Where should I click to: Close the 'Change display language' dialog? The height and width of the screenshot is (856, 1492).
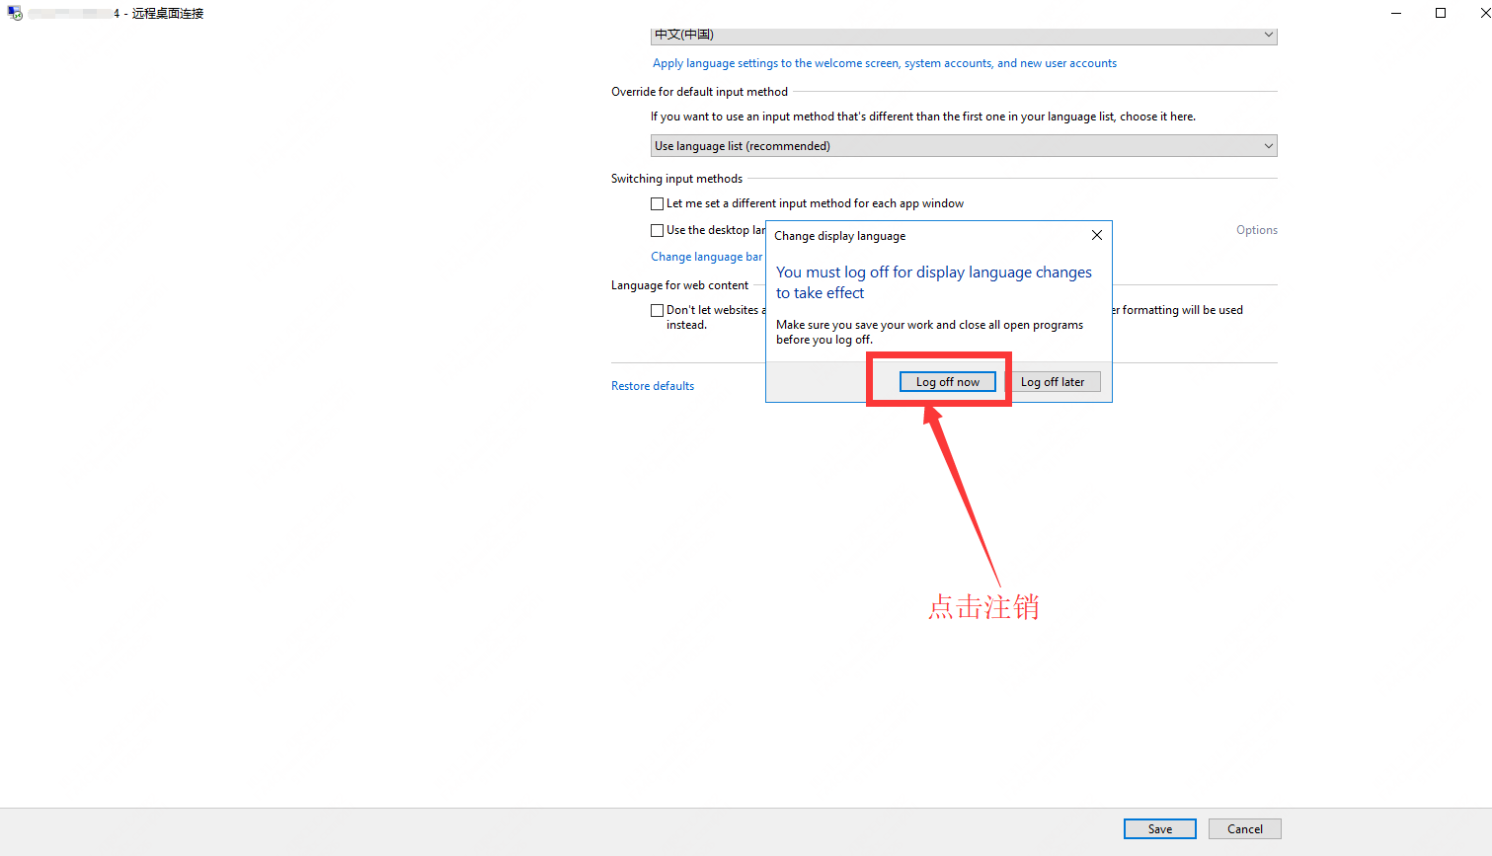(x=1096, y=235)
